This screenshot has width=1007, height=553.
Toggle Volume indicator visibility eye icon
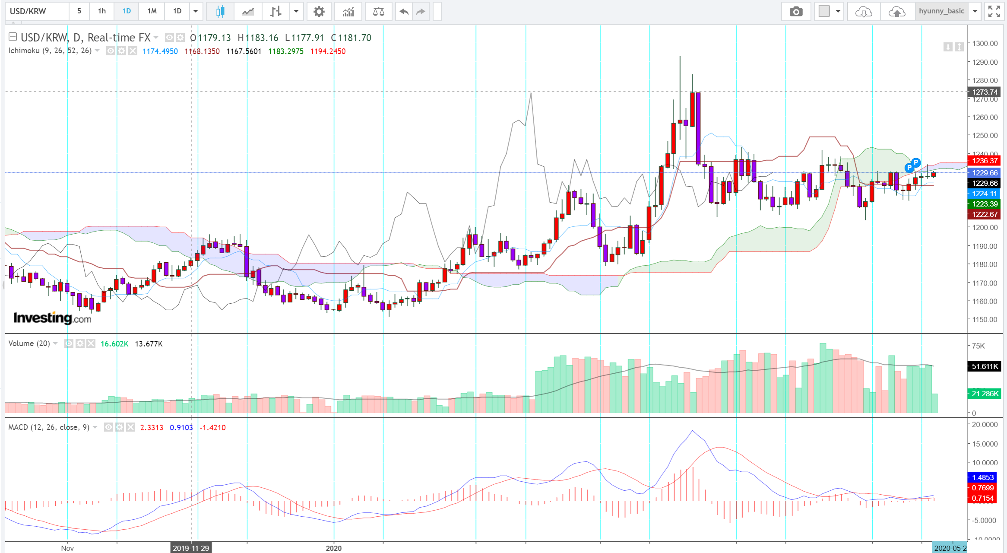[x=69, y=343]
